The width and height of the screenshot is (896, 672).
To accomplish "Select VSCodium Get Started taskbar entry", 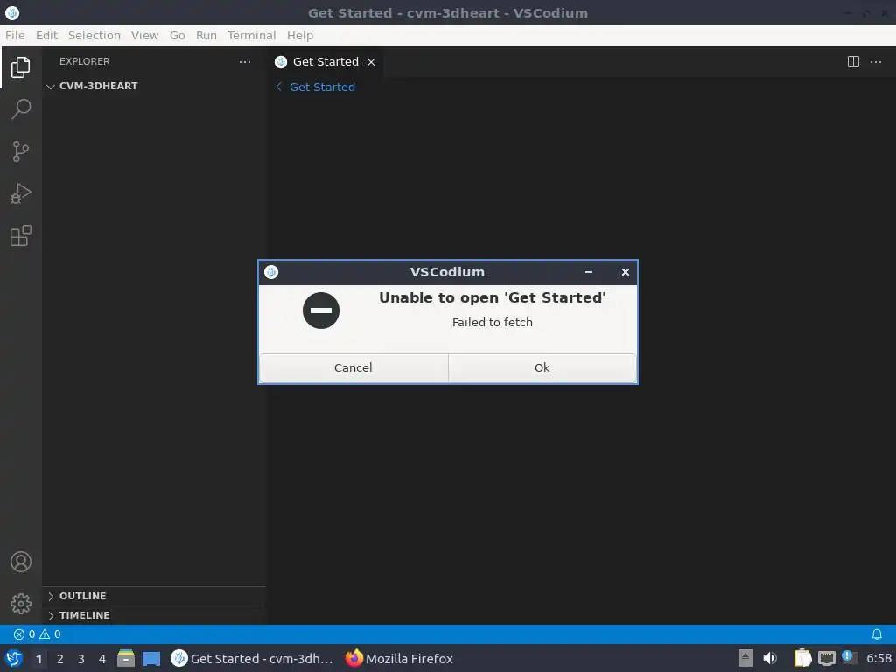I will [252, 658].
